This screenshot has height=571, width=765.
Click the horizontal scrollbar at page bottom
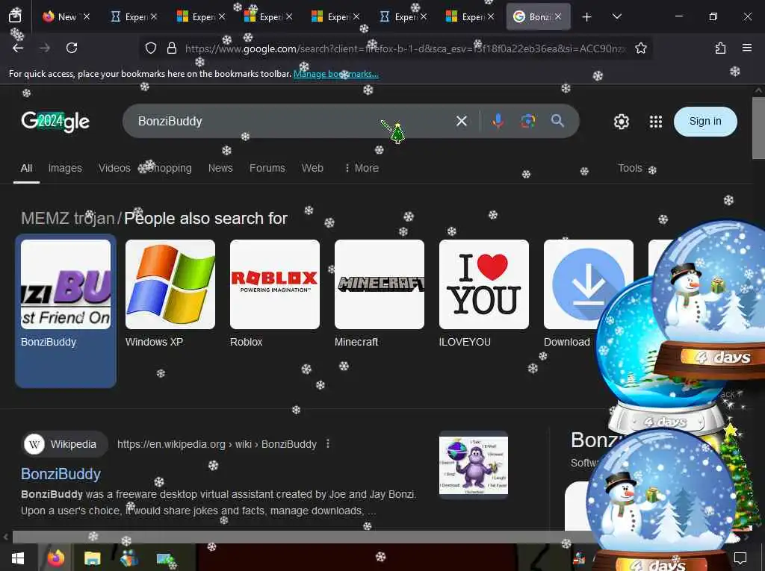point(303,537)
